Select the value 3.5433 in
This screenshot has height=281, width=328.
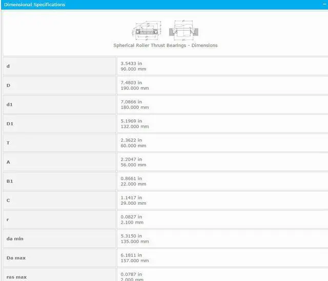[x=131, y=63]
